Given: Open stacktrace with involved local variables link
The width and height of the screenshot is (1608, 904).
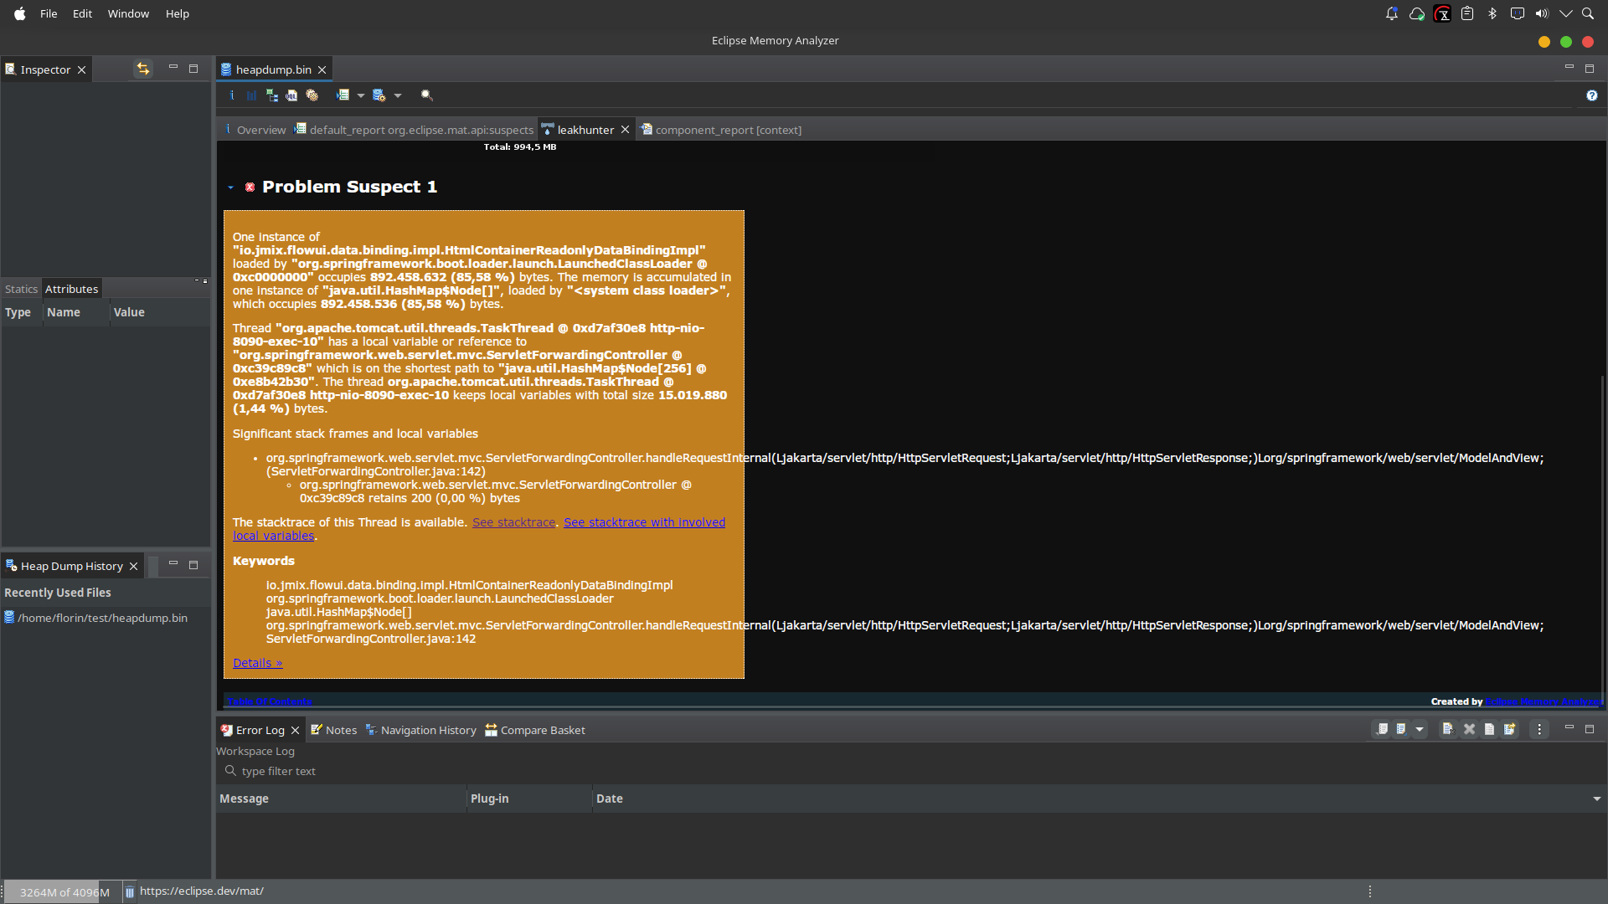Looking at the screenshot, I should [644, 522].
